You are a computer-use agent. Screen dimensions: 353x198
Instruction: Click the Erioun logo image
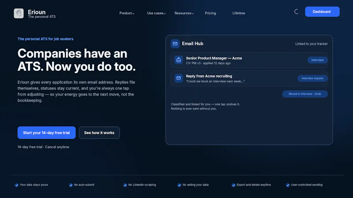[19, 14]
